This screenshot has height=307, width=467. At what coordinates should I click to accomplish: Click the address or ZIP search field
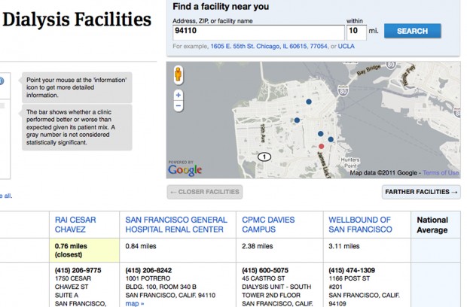[x=258, y=32]
